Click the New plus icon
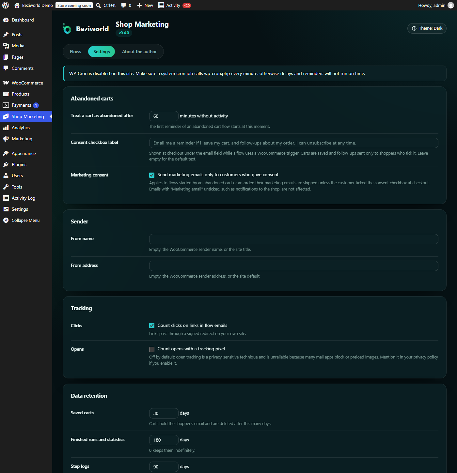 tap(139, 5)
